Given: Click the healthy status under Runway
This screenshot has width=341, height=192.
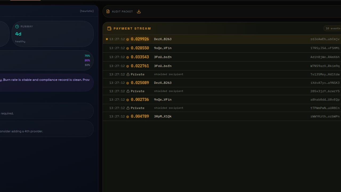Looking at the screenshot, I should point(20,42).
